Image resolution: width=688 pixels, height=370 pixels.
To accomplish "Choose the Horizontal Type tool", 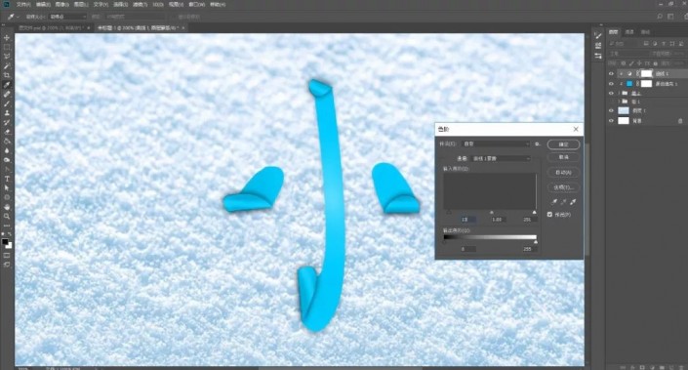I will point(7,179).
